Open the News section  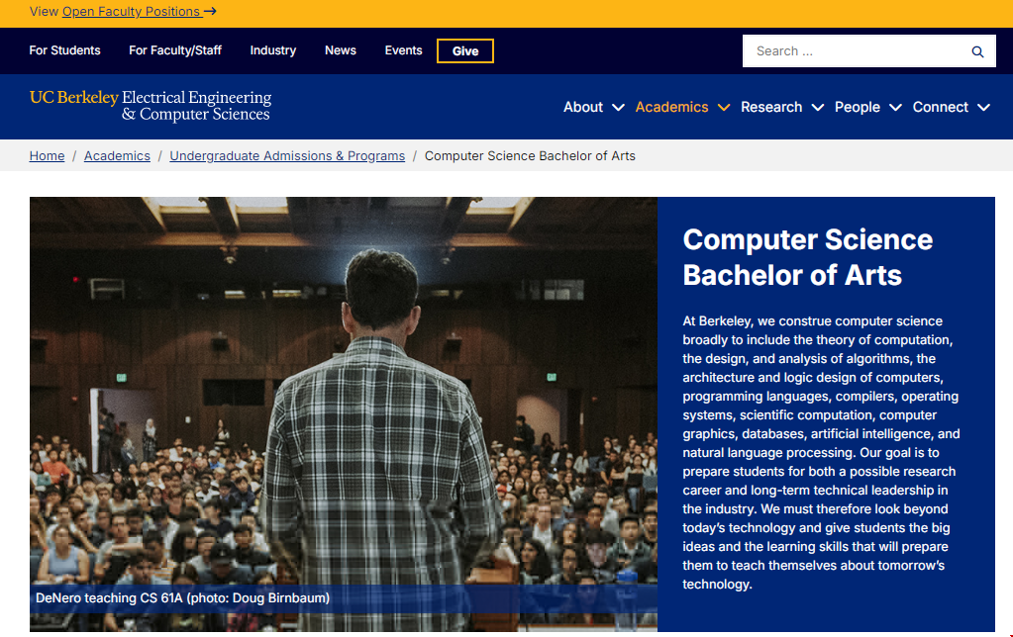pyautogui.click(x=341, y=50)
